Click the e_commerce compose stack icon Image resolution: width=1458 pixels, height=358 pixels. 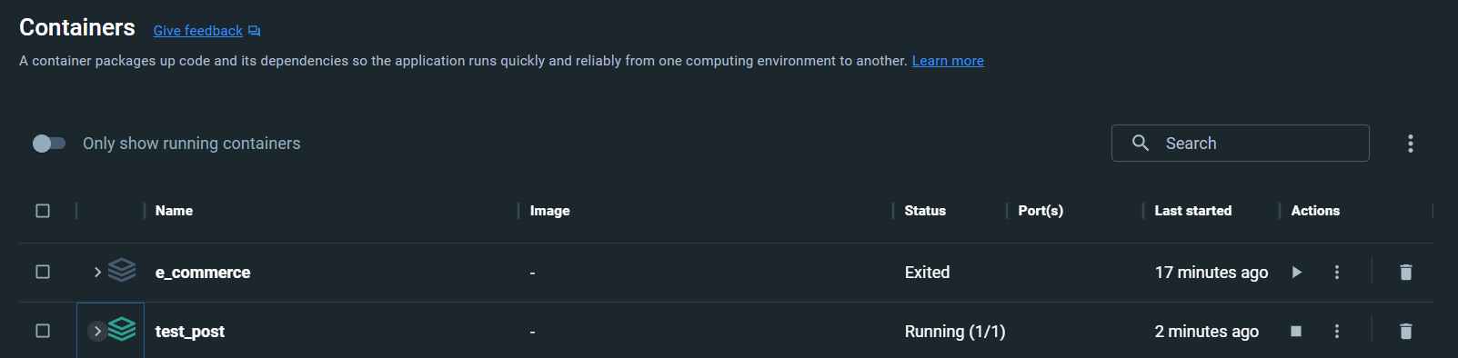pos(122,270)
